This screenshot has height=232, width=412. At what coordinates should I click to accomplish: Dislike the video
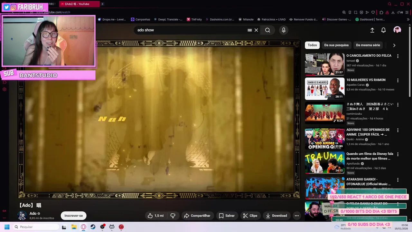(x=173, y=216)
